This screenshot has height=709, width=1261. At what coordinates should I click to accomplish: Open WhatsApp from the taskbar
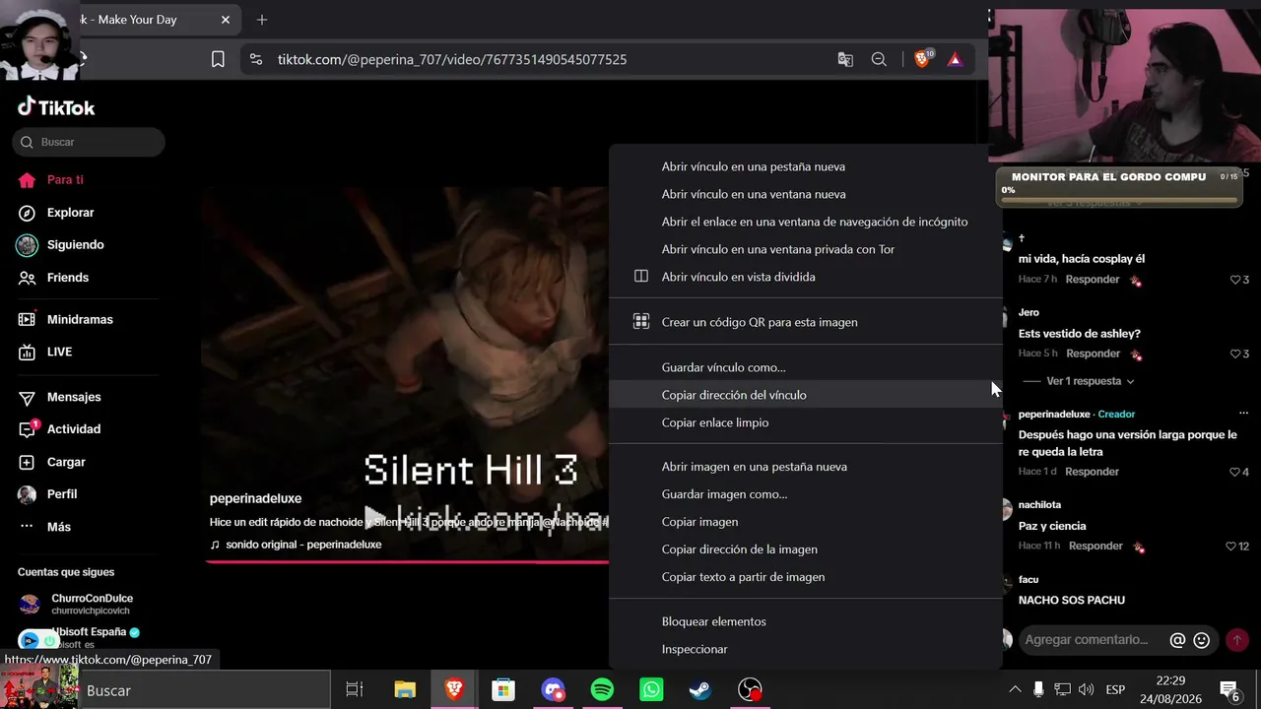651,690
